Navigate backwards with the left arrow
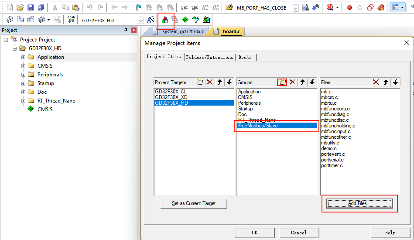414x240 pixels. pos(114,7)
